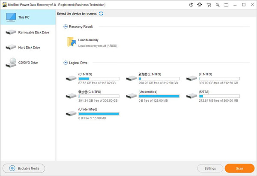Switch to Removable Disk Drive tab
The width and height of the screenshot is (257, 176).
[x=28, y=32]
